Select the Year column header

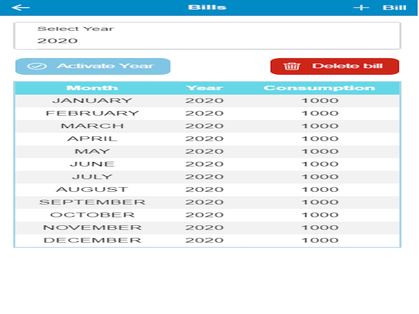[204, 88]
